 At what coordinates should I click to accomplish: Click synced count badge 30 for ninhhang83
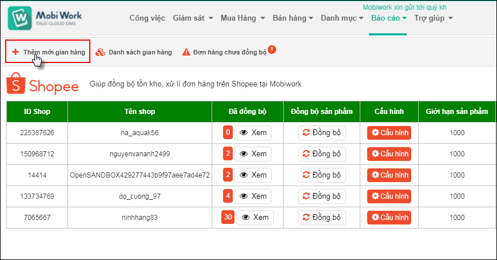228,217
